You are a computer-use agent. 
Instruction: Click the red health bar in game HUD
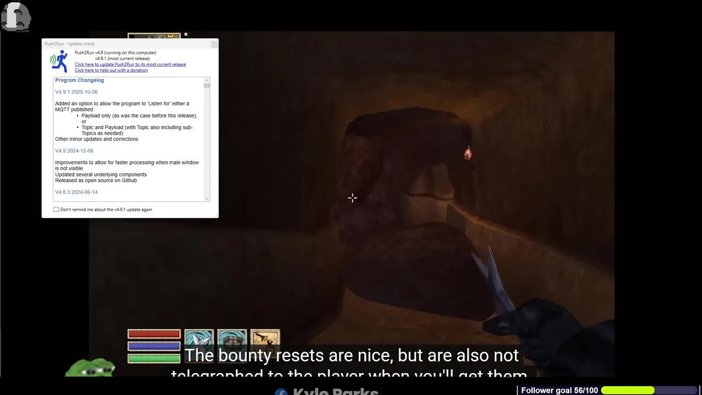pyautogui.click(x=154, y=334)
